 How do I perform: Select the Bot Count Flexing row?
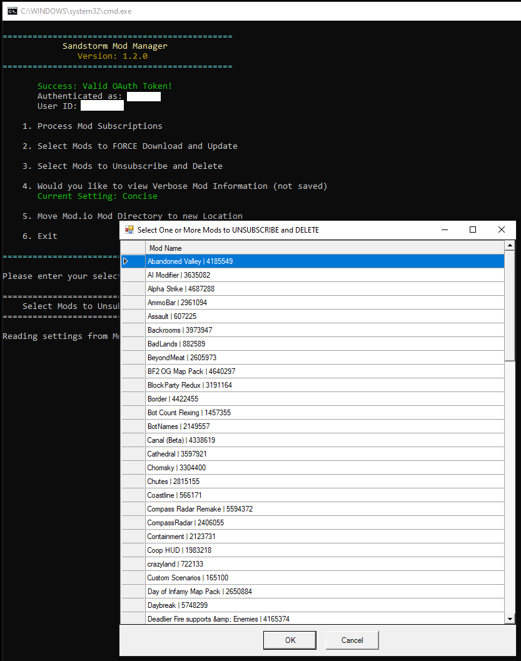325,413
